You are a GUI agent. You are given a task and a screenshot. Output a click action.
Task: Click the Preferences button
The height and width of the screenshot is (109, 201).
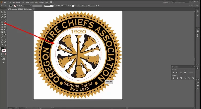[x=91, y=6]
